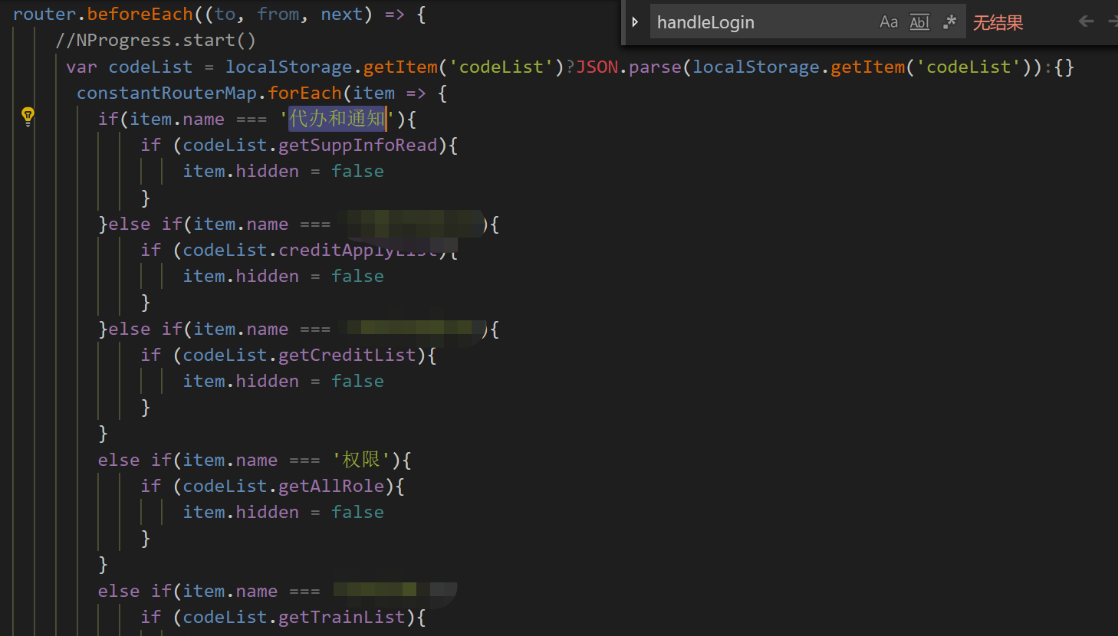This screenshot has height=636, width=1118.
Task: Click the router.beforeEach call on first line
Action: pos(103,15)
